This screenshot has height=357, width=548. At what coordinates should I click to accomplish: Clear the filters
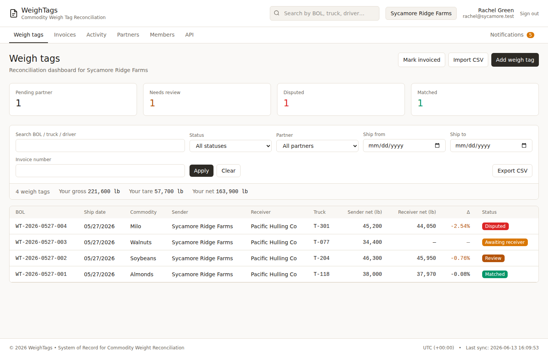tap(228, 171)
